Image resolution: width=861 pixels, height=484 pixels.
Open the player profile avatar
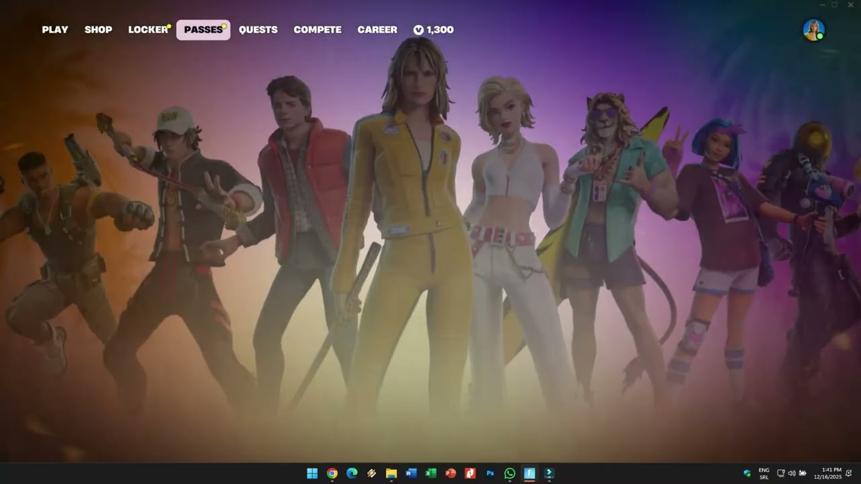pos(813,30)
